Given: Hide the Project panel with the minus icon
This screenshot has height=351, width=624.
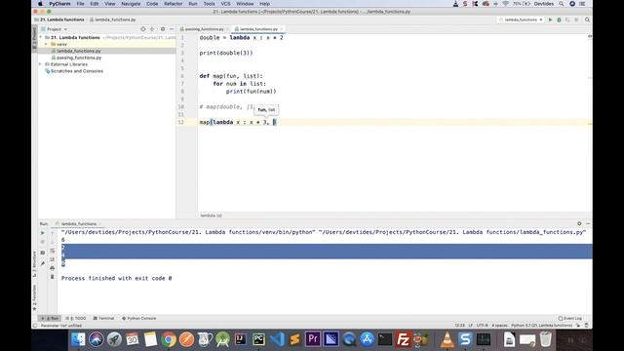Looking at the screenshot, I should coord(172,29).
